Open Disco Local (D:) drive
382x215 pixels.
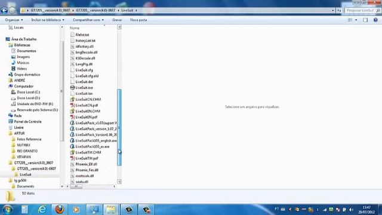[x=29, y=98]
